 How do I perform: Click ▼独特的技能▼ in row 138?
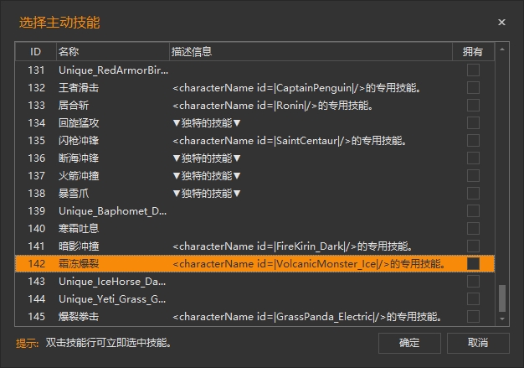coord(207,194)
